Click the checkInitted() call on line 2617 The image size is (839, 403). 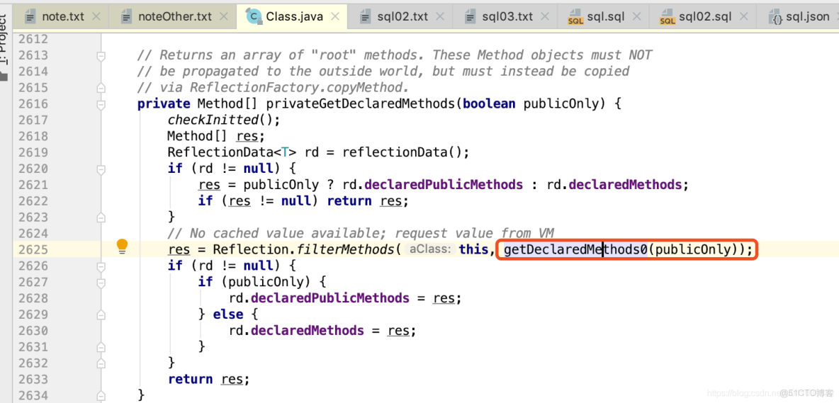pyautogui.click(x=224, y=120)
